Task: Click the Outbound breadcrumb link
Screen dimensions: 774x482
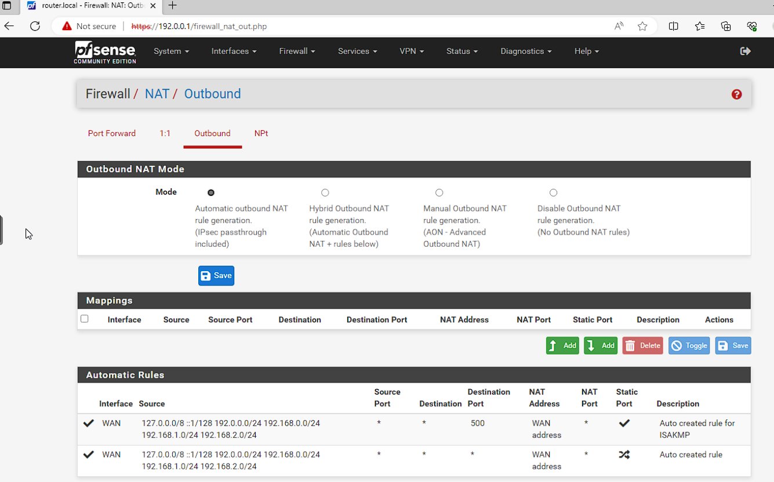Action: click(212, 94)
